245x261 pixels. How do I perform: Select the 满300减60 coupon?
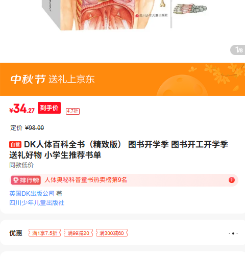tap(112, 233)
